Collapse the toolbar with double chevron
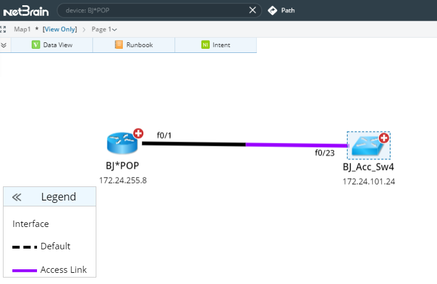 pyautogui.click(x=4, y=45)
